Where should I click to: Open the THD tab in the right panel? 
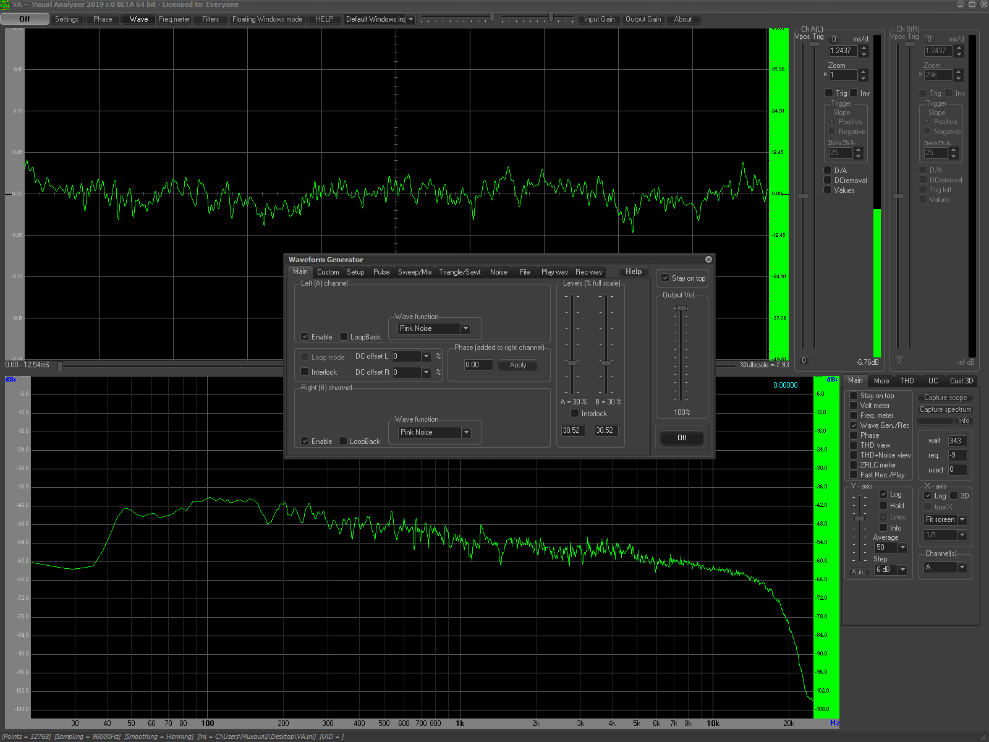906,380
